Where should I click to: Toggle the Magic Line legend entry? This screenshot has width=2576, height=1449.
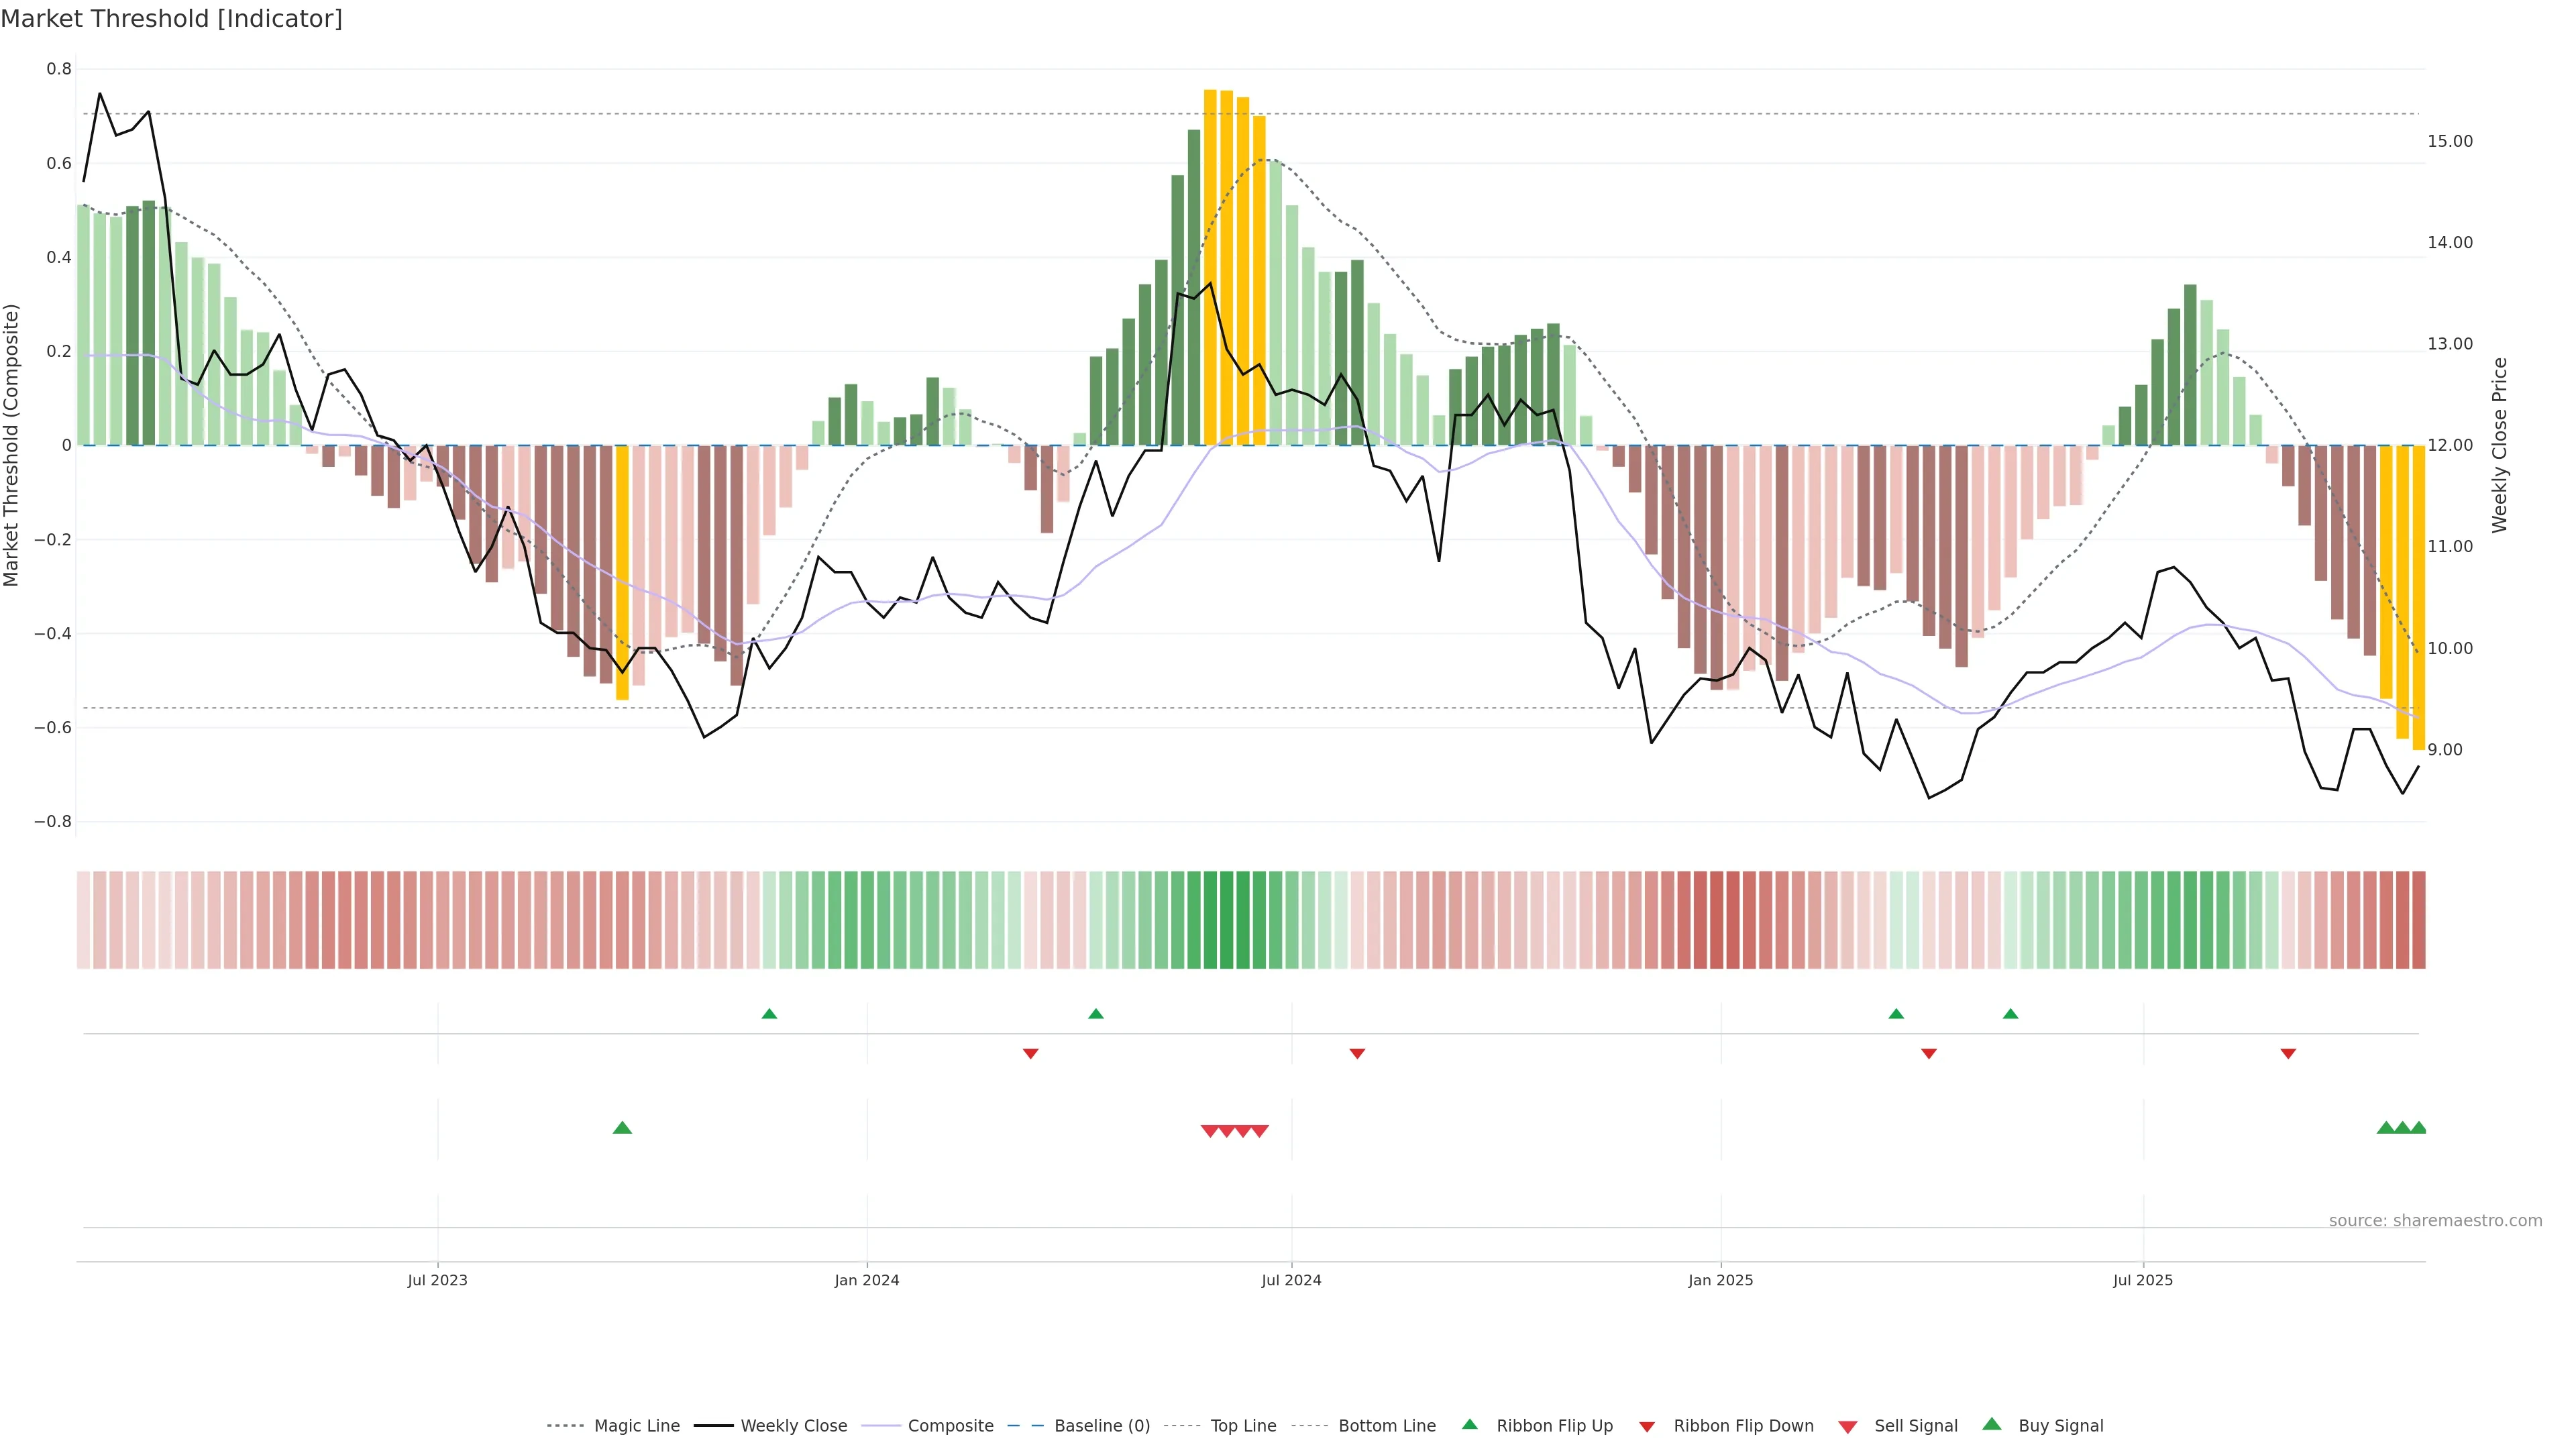[636, 1426]
